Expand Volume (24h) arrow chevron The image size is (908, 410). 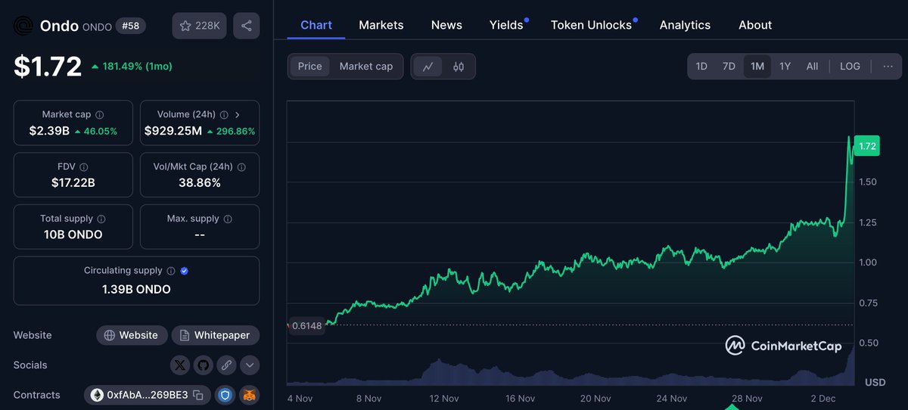coord(238,115)
